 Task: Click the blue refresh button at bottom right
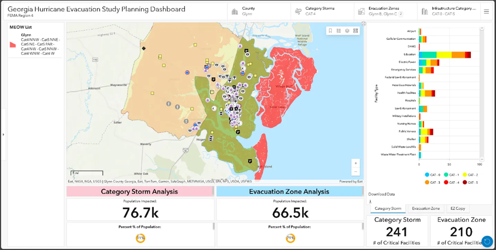(x=487, y=241)
